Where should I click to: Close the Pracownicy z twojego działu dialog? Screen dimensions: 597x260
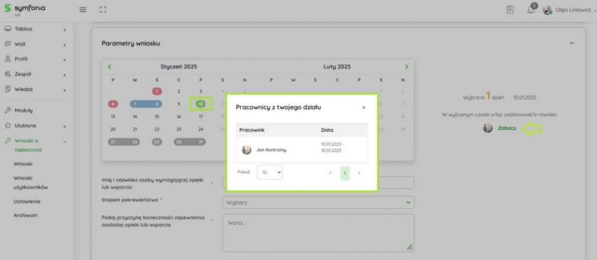[364, 107]
